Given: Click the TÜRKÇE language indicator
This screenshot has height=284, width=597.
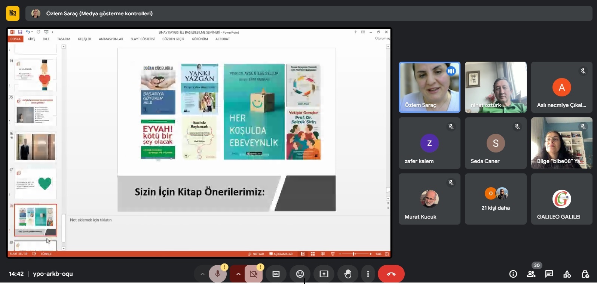Looking at the screenshot, I should 46,254.
